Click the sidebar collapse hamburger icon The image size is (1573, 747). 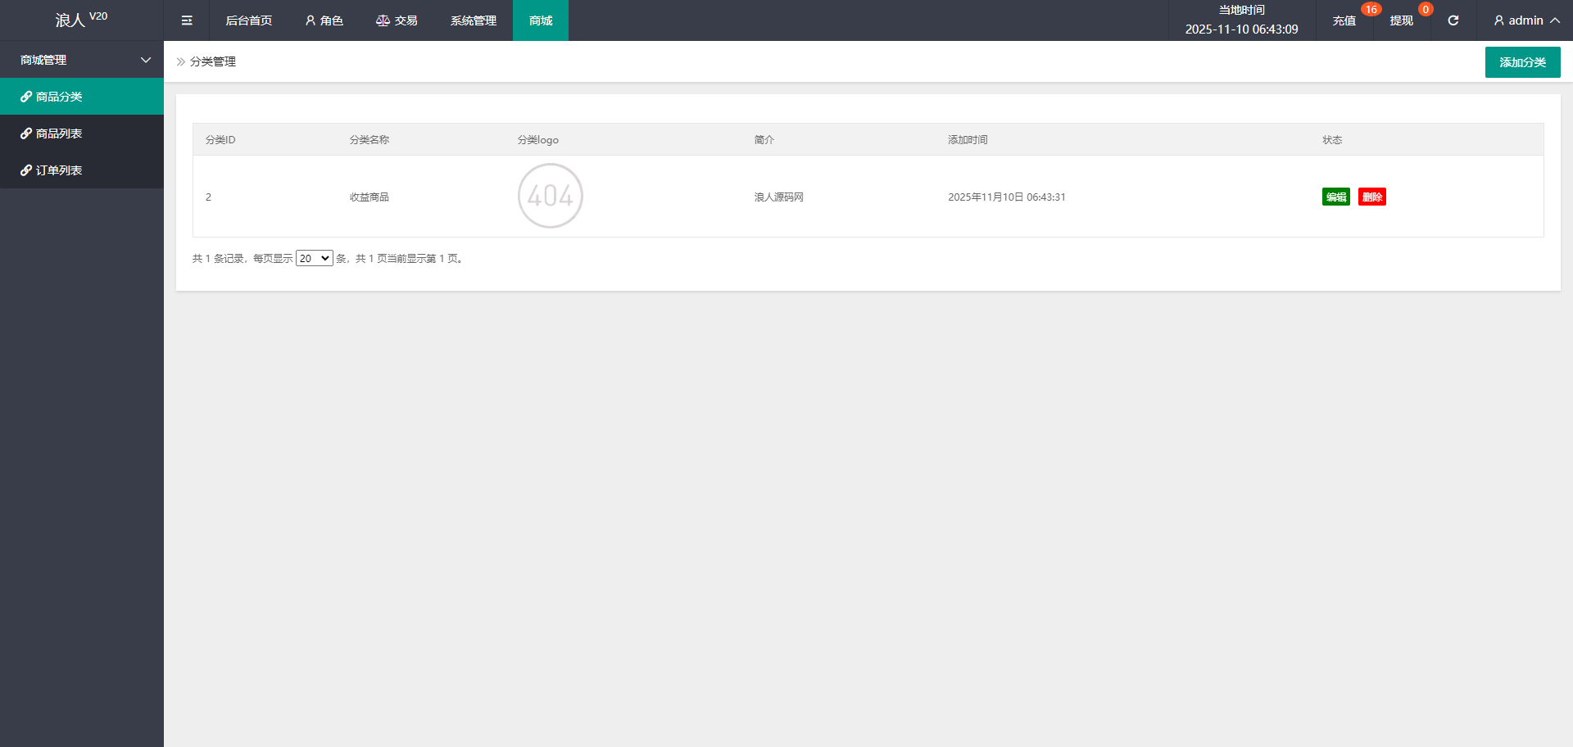point(187,20)
